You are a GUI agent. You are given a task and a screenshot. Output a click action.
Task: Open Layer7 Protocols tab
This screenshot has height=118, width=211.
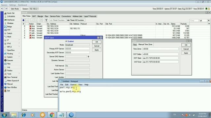pyautogui.click(x=90, y=16)
